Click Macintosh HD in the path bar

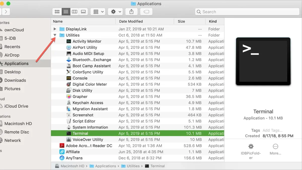tap(69, 166)
